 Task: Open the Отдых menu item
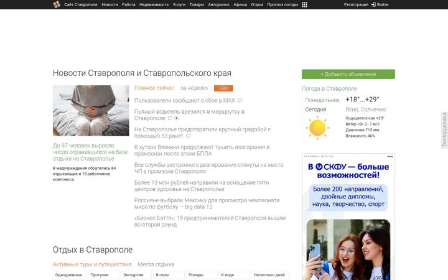click(257, 4)
